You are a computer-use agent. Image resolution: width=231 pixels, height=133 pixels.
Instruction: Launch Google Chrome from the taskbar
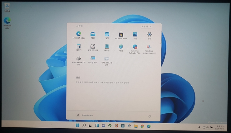point(142,126)
